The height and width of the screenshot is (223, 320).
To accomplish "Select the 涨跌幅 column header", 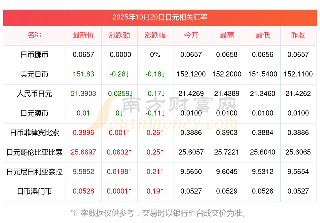I will [x=155, y=35].
